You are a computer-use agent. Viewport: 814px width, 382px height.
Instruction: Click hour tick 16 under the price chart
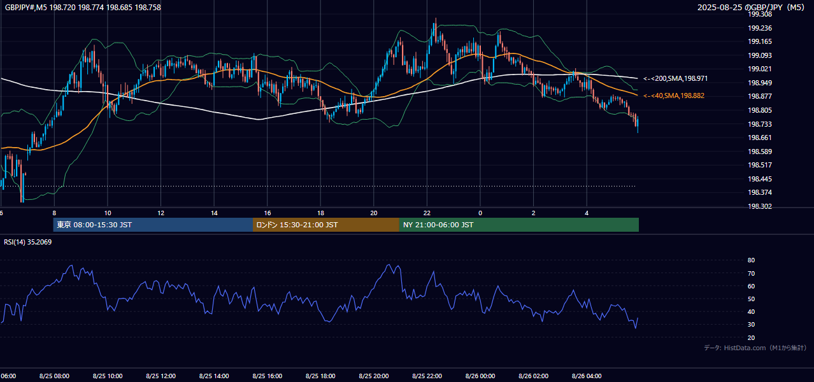tap(268, 213)
